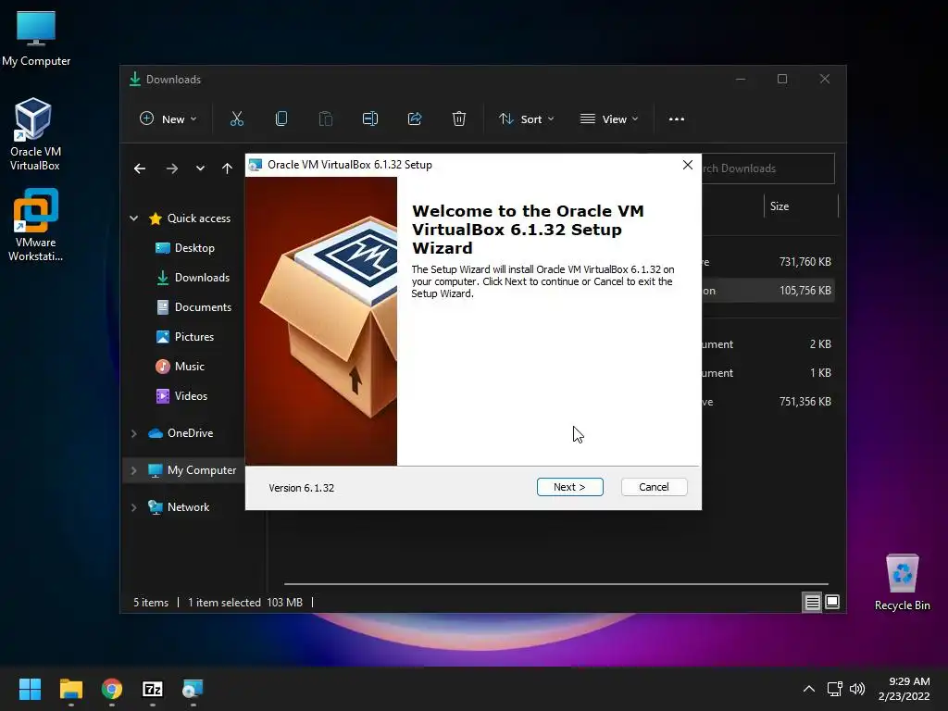Viewport: 948px width, 711px height.
Task: Open the New dropdown in Downloads window
Action: (168, 119)
